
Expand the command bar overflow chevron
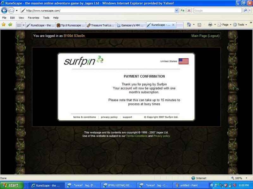point(251,22)
